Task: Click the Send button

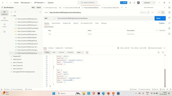Action: point(158,18)
